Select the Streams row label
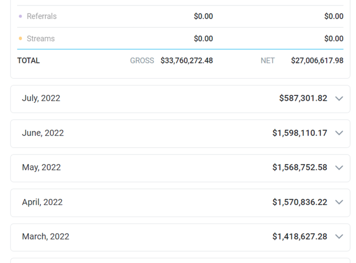 [x=40, y=39]
